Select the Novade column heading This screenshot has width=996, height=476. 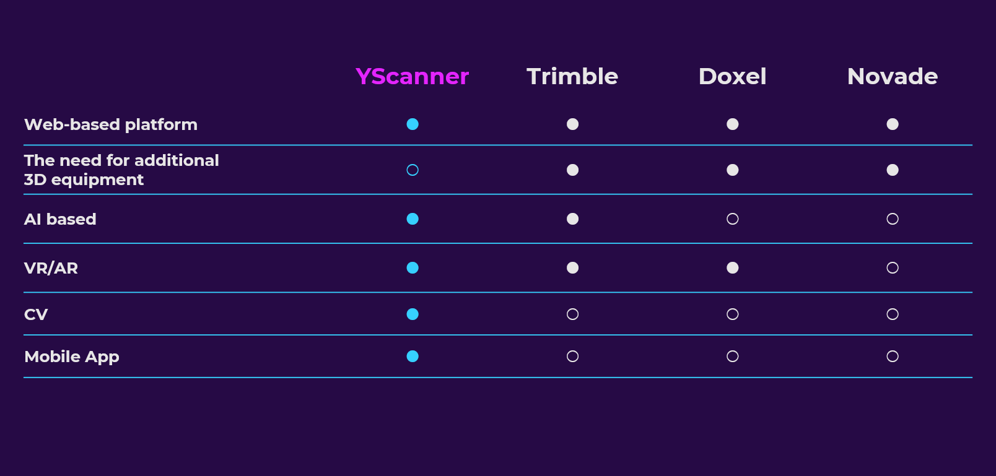pyautogui.click(x=892, y=76)
